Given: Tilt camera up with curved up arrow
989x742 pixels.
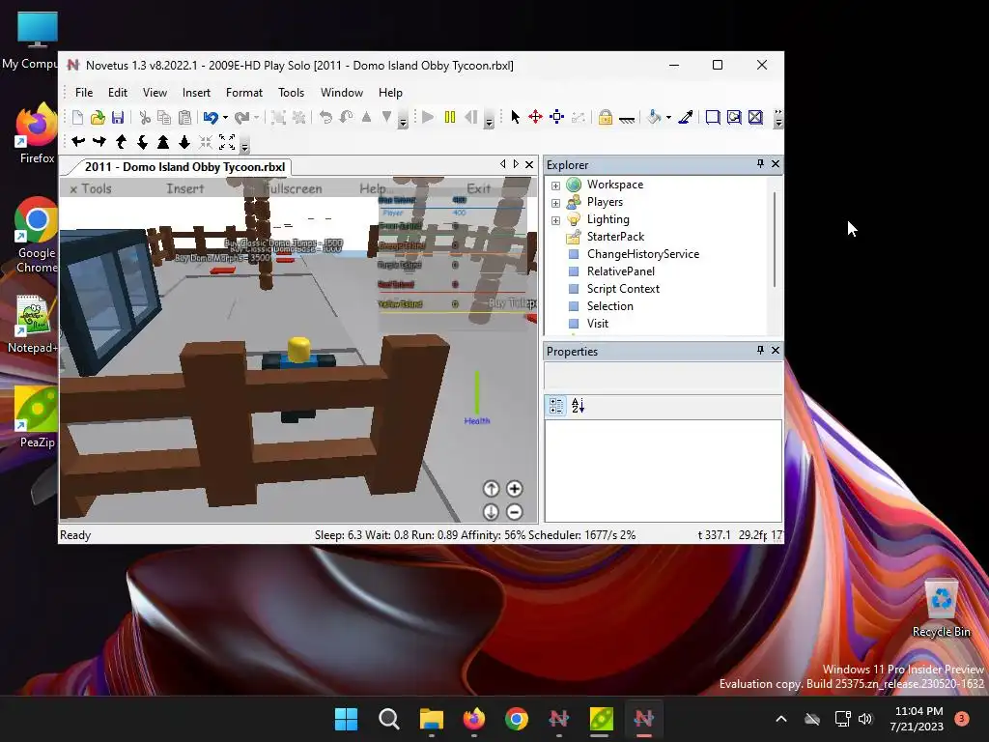Looking at the screenshot, I should point(121,142).
